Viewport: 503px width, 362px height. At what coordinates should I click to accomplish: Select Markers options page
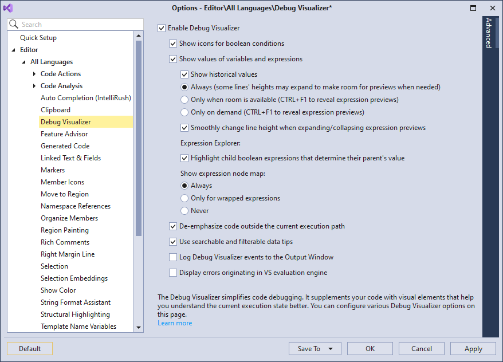[53, 170]
